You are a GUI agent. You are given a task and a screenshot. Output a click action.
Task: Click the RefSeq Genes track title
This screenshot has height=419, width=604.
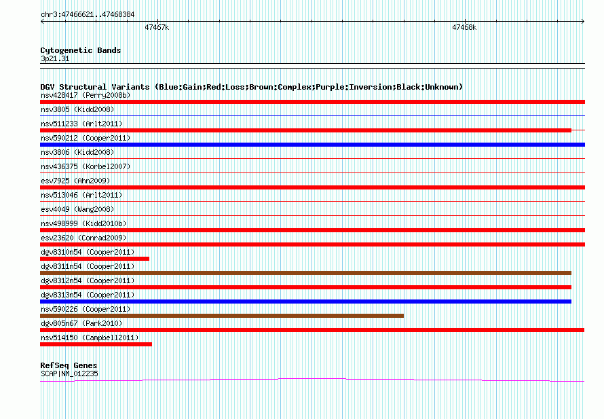point(69,365)
